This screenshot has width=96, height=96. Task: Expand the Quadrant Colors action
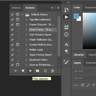[x=26, y=60]
